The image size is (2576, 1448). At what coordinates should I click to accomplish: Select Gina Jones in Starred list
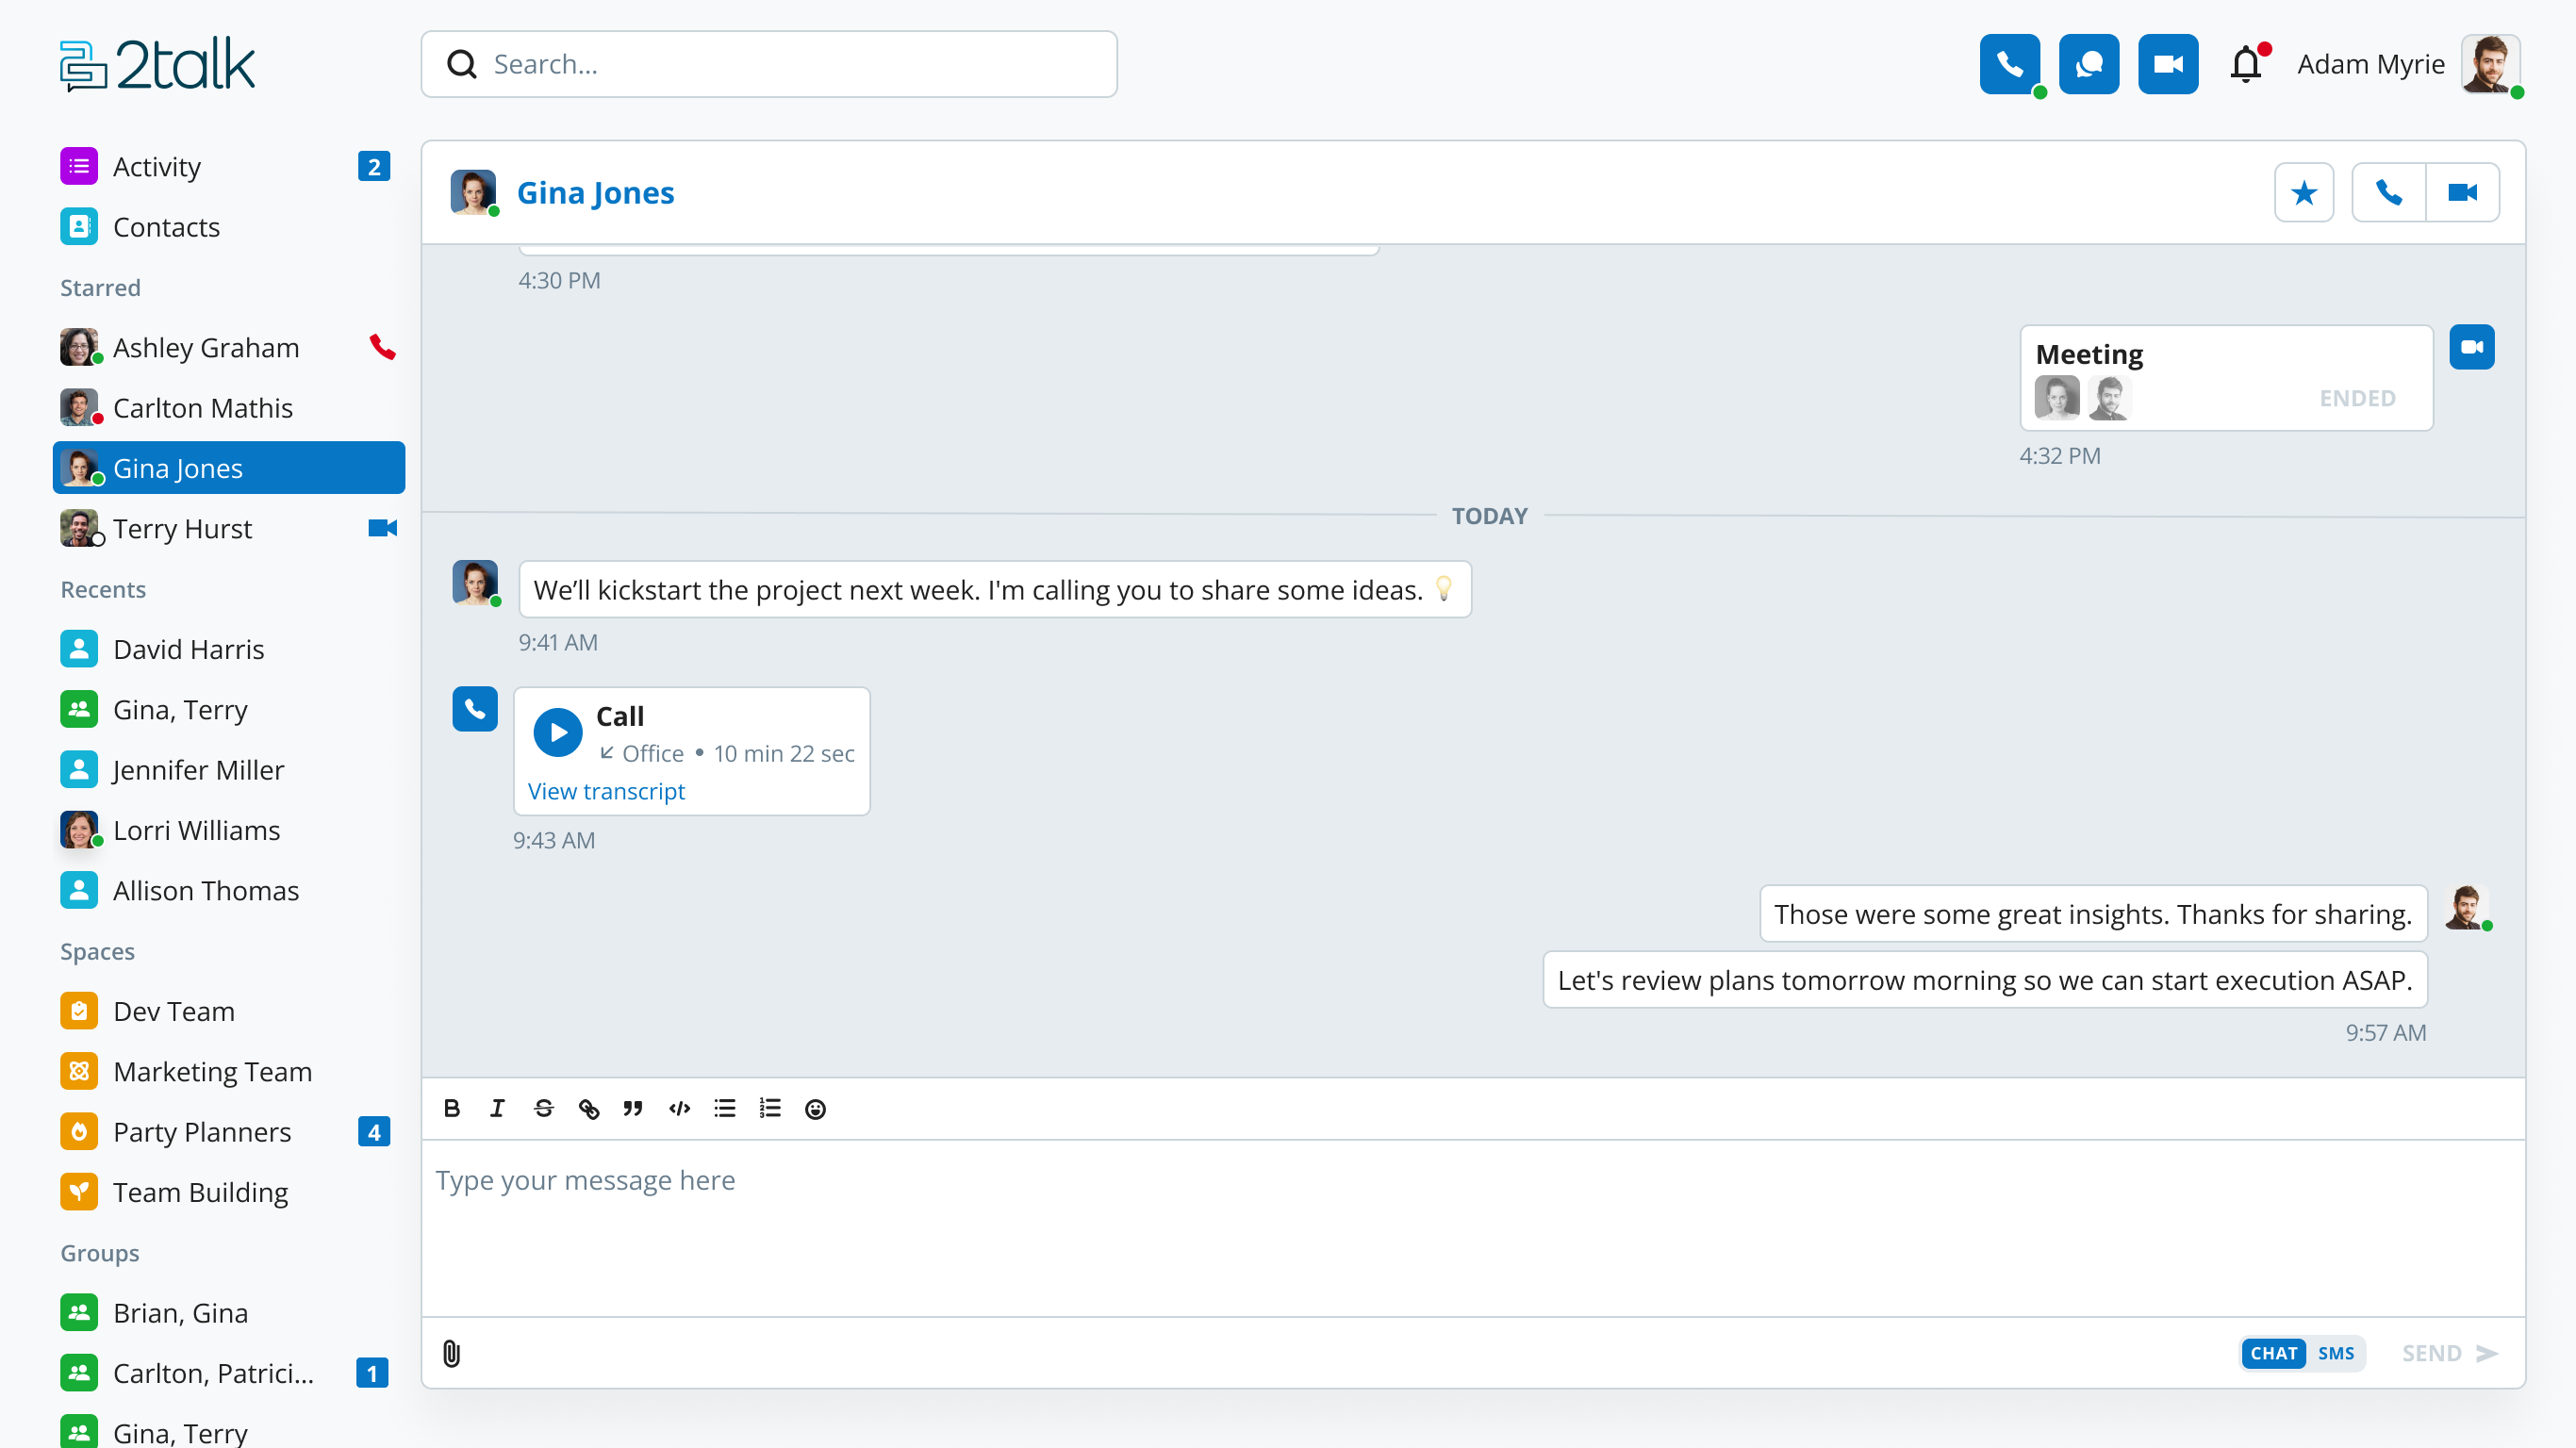pos(228,468)
